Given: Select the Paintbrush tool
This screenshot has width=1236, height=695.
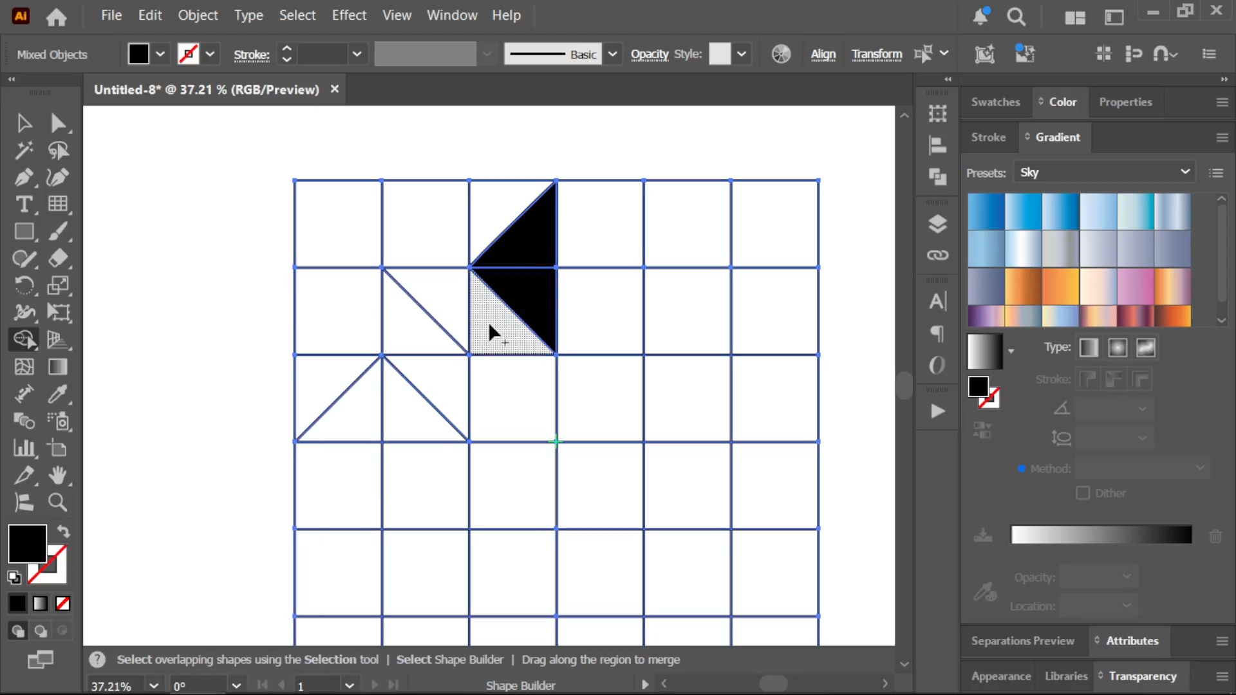Looking at the screenshot, I should 58,232.
